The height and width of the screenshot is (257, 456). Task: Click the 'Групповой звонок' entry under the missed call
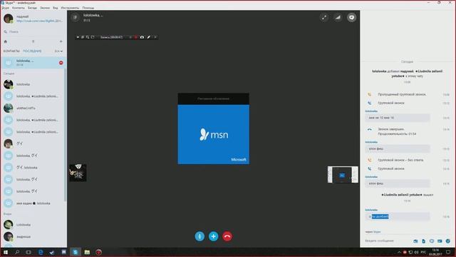click(391, 103)
